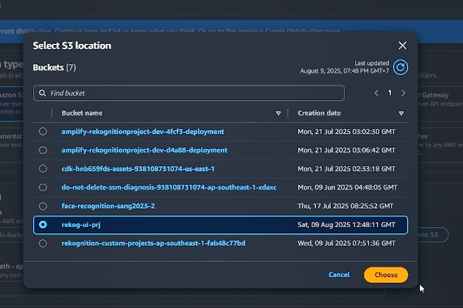Open face-recognition-sang2025-2 bucket link
463x308 pixels.
pyautogui.click(x=108, y=206)
